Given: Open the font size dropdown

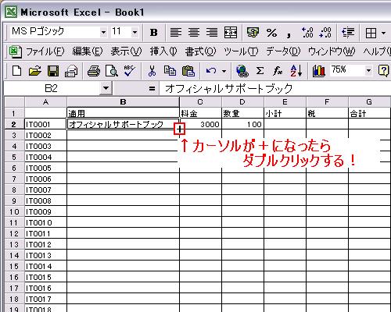Looking at the screenshot, I should (135, 33).
